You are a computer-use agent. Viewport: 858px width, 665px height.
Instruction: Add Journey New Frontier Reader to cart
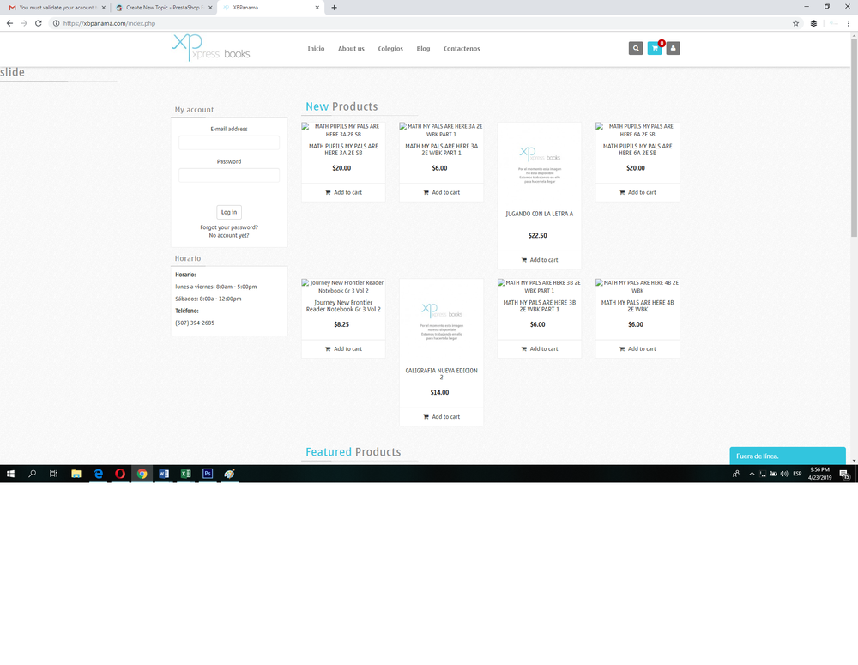(x=342, y=348)
